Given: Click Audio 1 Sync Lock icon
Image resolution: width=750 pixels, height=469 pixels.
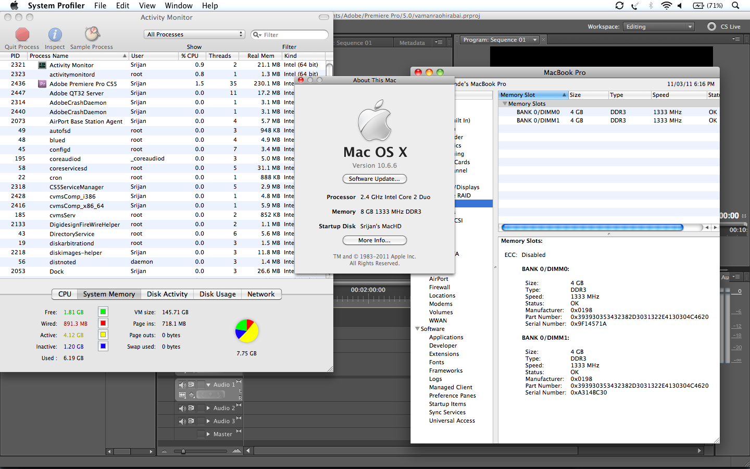Looking at the screenshot, I should tap(191, 384).
